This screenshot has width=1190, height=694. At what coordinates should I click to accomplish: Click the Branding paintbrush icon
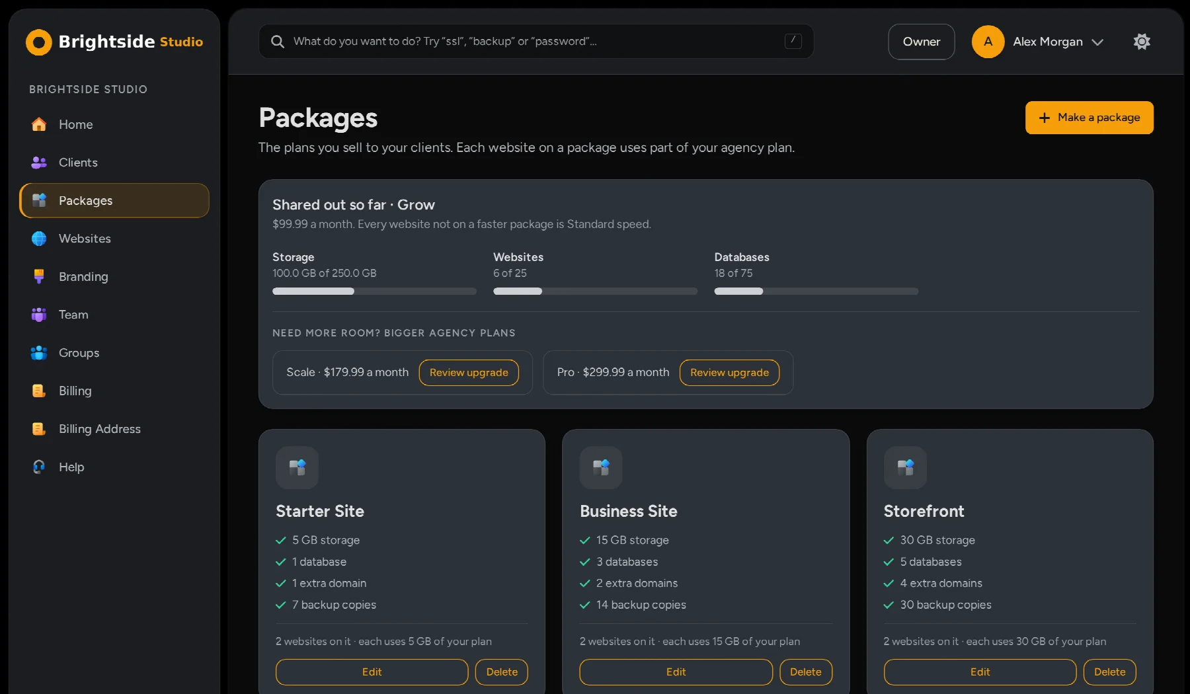pos(39,277)
